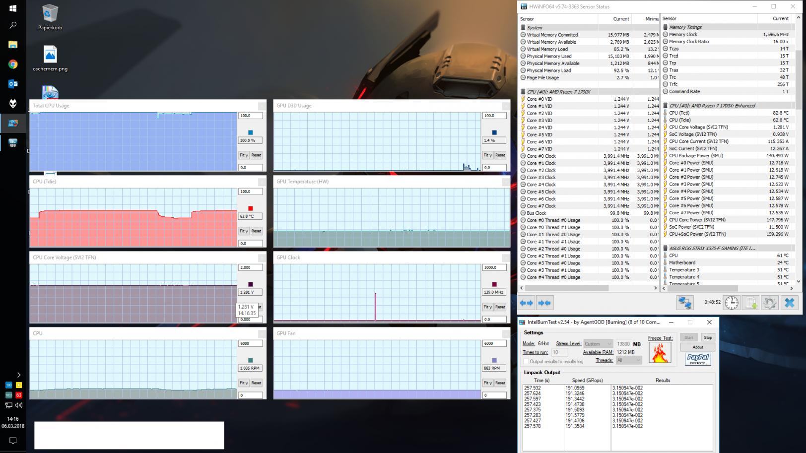Image resolution: width=806 pixels, height=453 pixels.
Task: Click the 'Times to run' field in IntelBurnTest
Action: point(559,352)
